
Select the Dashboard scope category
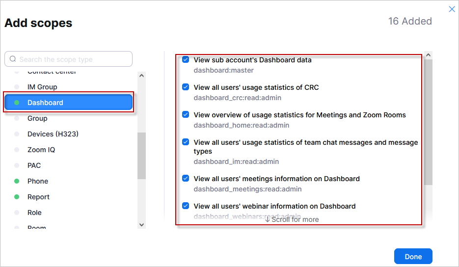pyautogui.click(x=69, y=102)
